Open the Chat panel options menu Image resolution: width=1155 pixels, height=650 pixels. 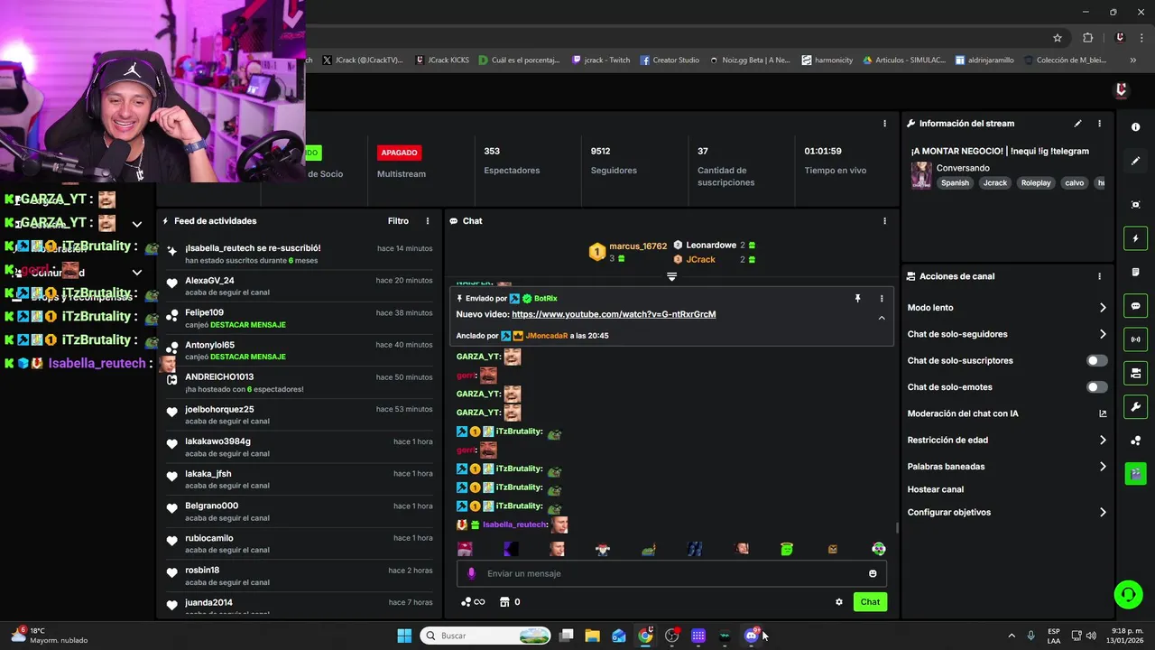[x=884, y=221]
